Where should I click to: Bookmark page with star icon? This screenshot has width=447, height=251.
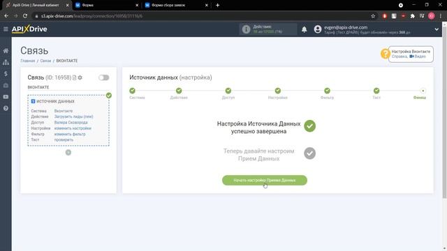click(x=373, y=16)
